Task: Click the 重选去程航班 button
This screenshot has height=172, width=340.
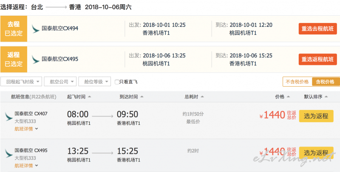Action: 317,28
